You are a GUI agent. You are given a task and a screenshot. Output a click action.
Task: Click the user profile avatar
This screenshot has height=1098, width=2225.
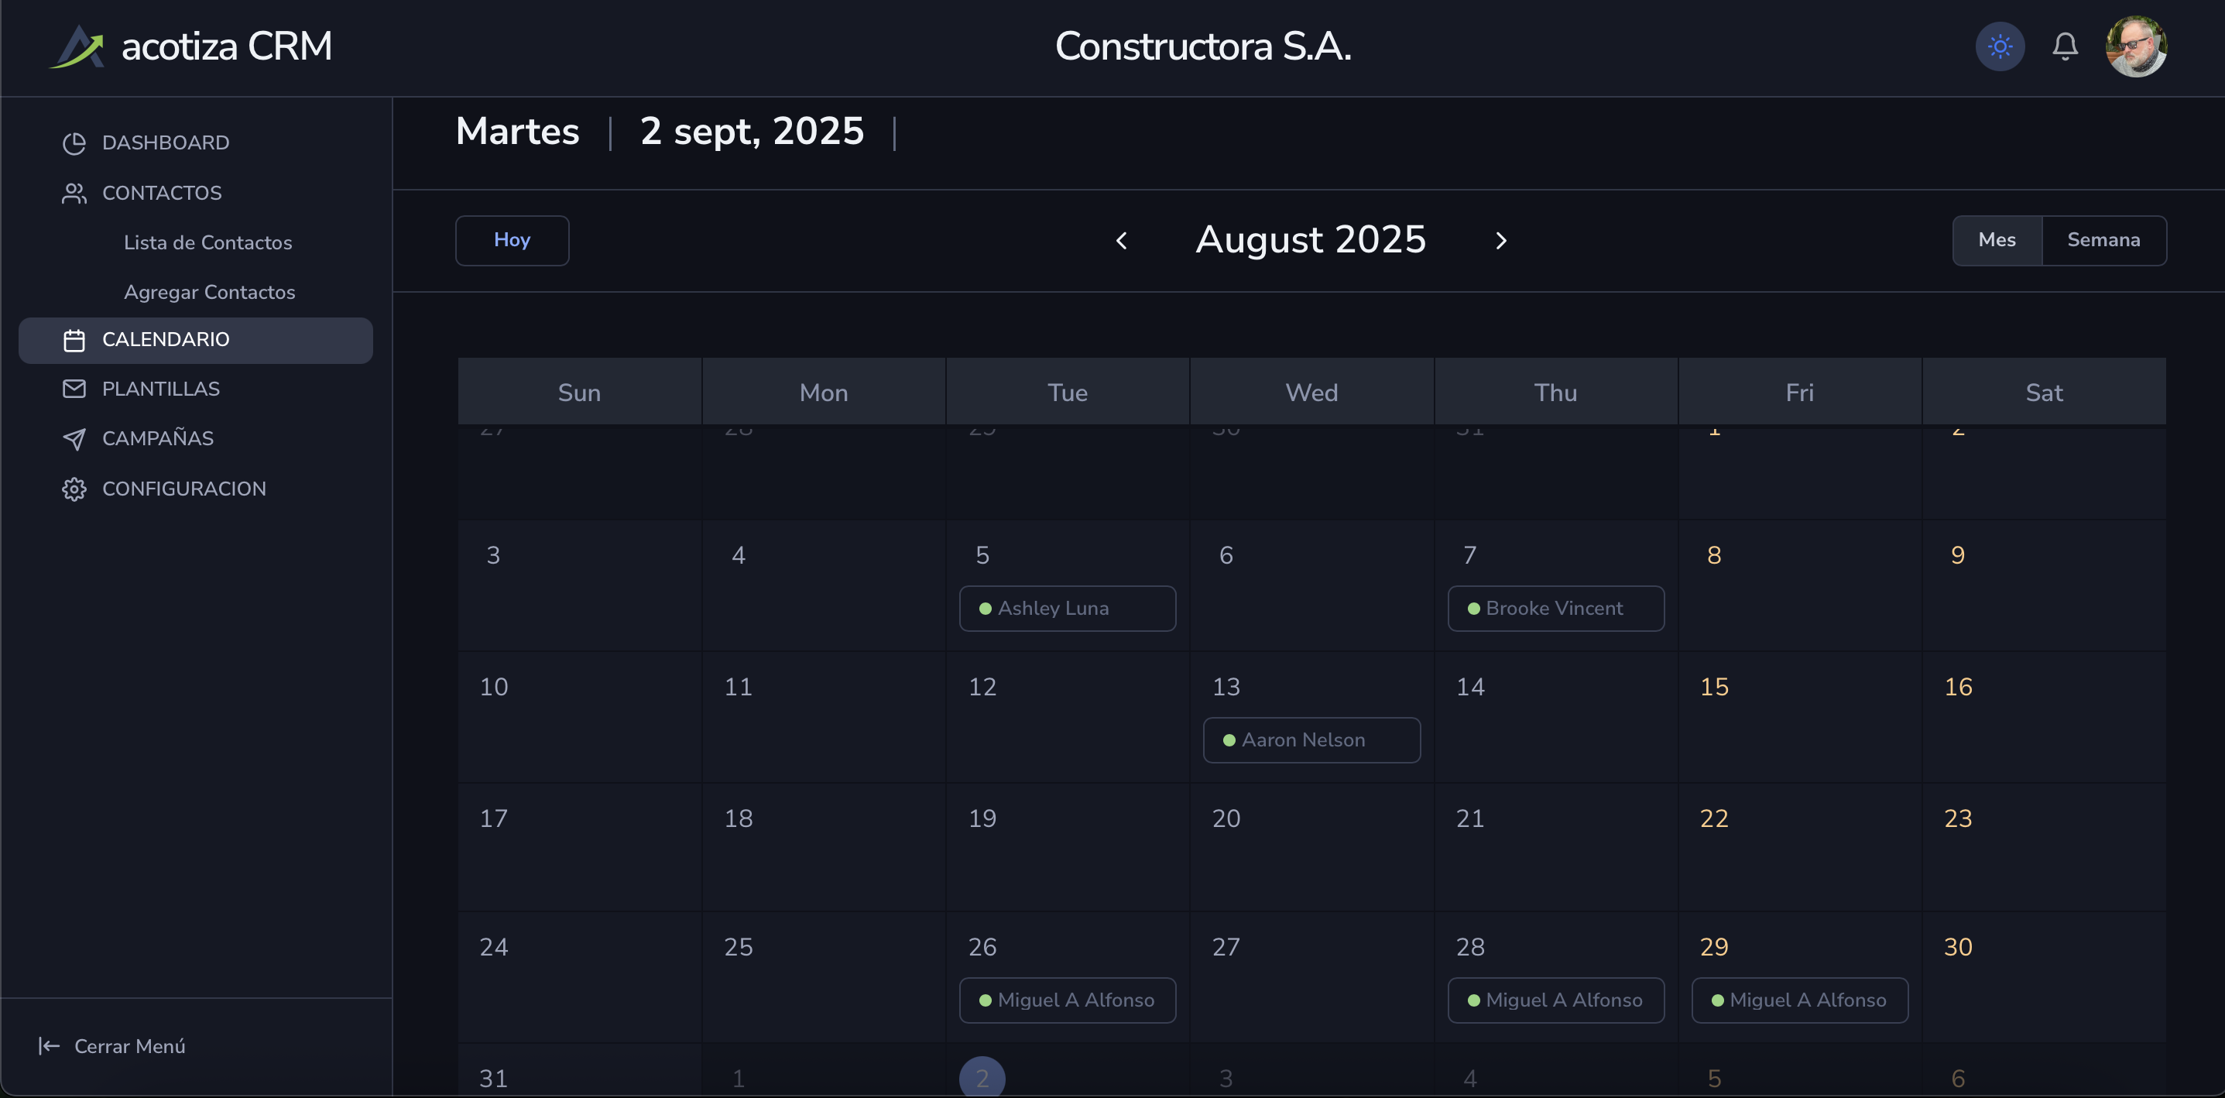[2136, 46]
